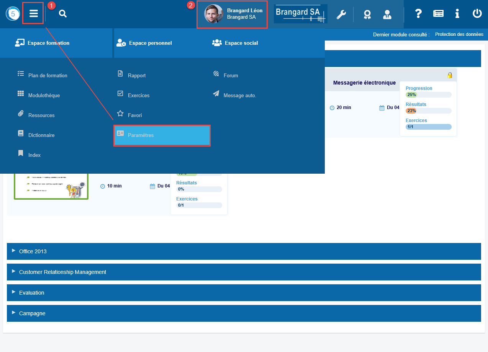Click the Progression 25% bar
488x352 pixels.
[428, 95]
